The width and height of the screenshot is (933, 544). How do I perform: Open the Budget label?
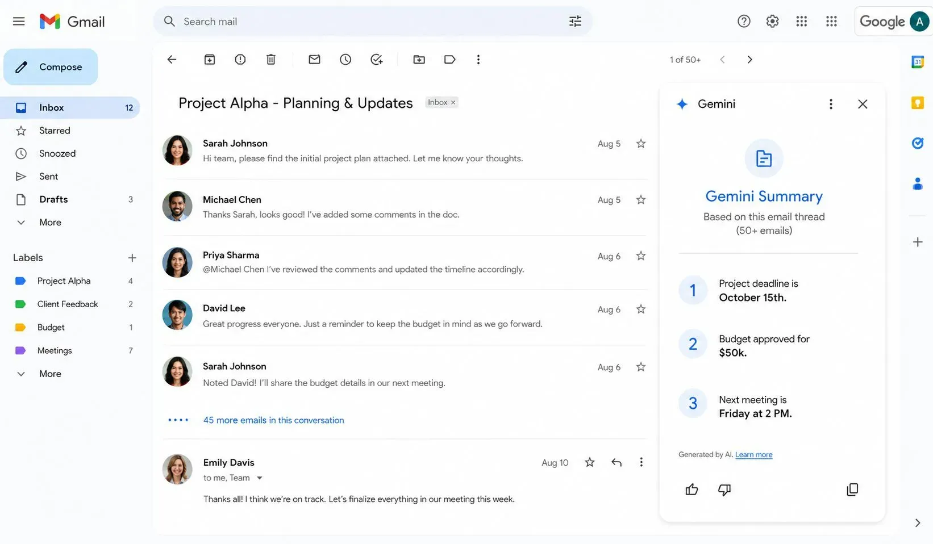70,328
